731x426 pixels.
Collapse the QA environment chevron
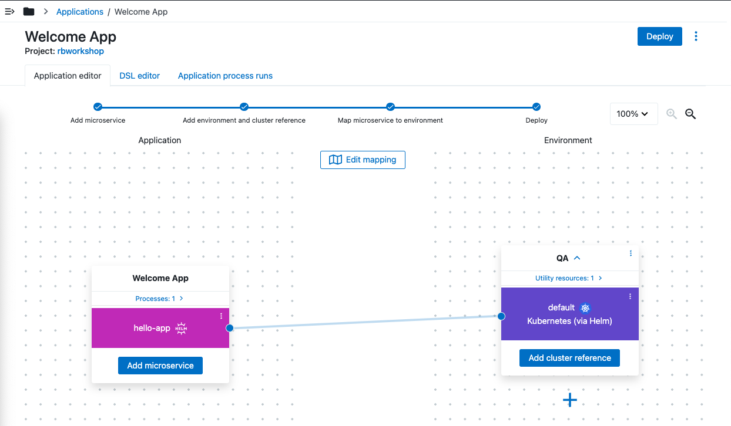tap(577, 258)
